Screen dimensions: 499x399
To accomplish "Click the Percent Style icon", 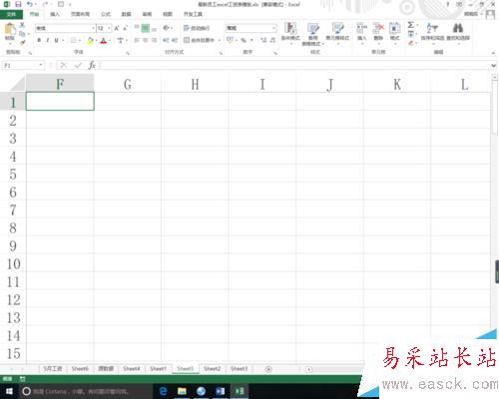I will 244,40.
